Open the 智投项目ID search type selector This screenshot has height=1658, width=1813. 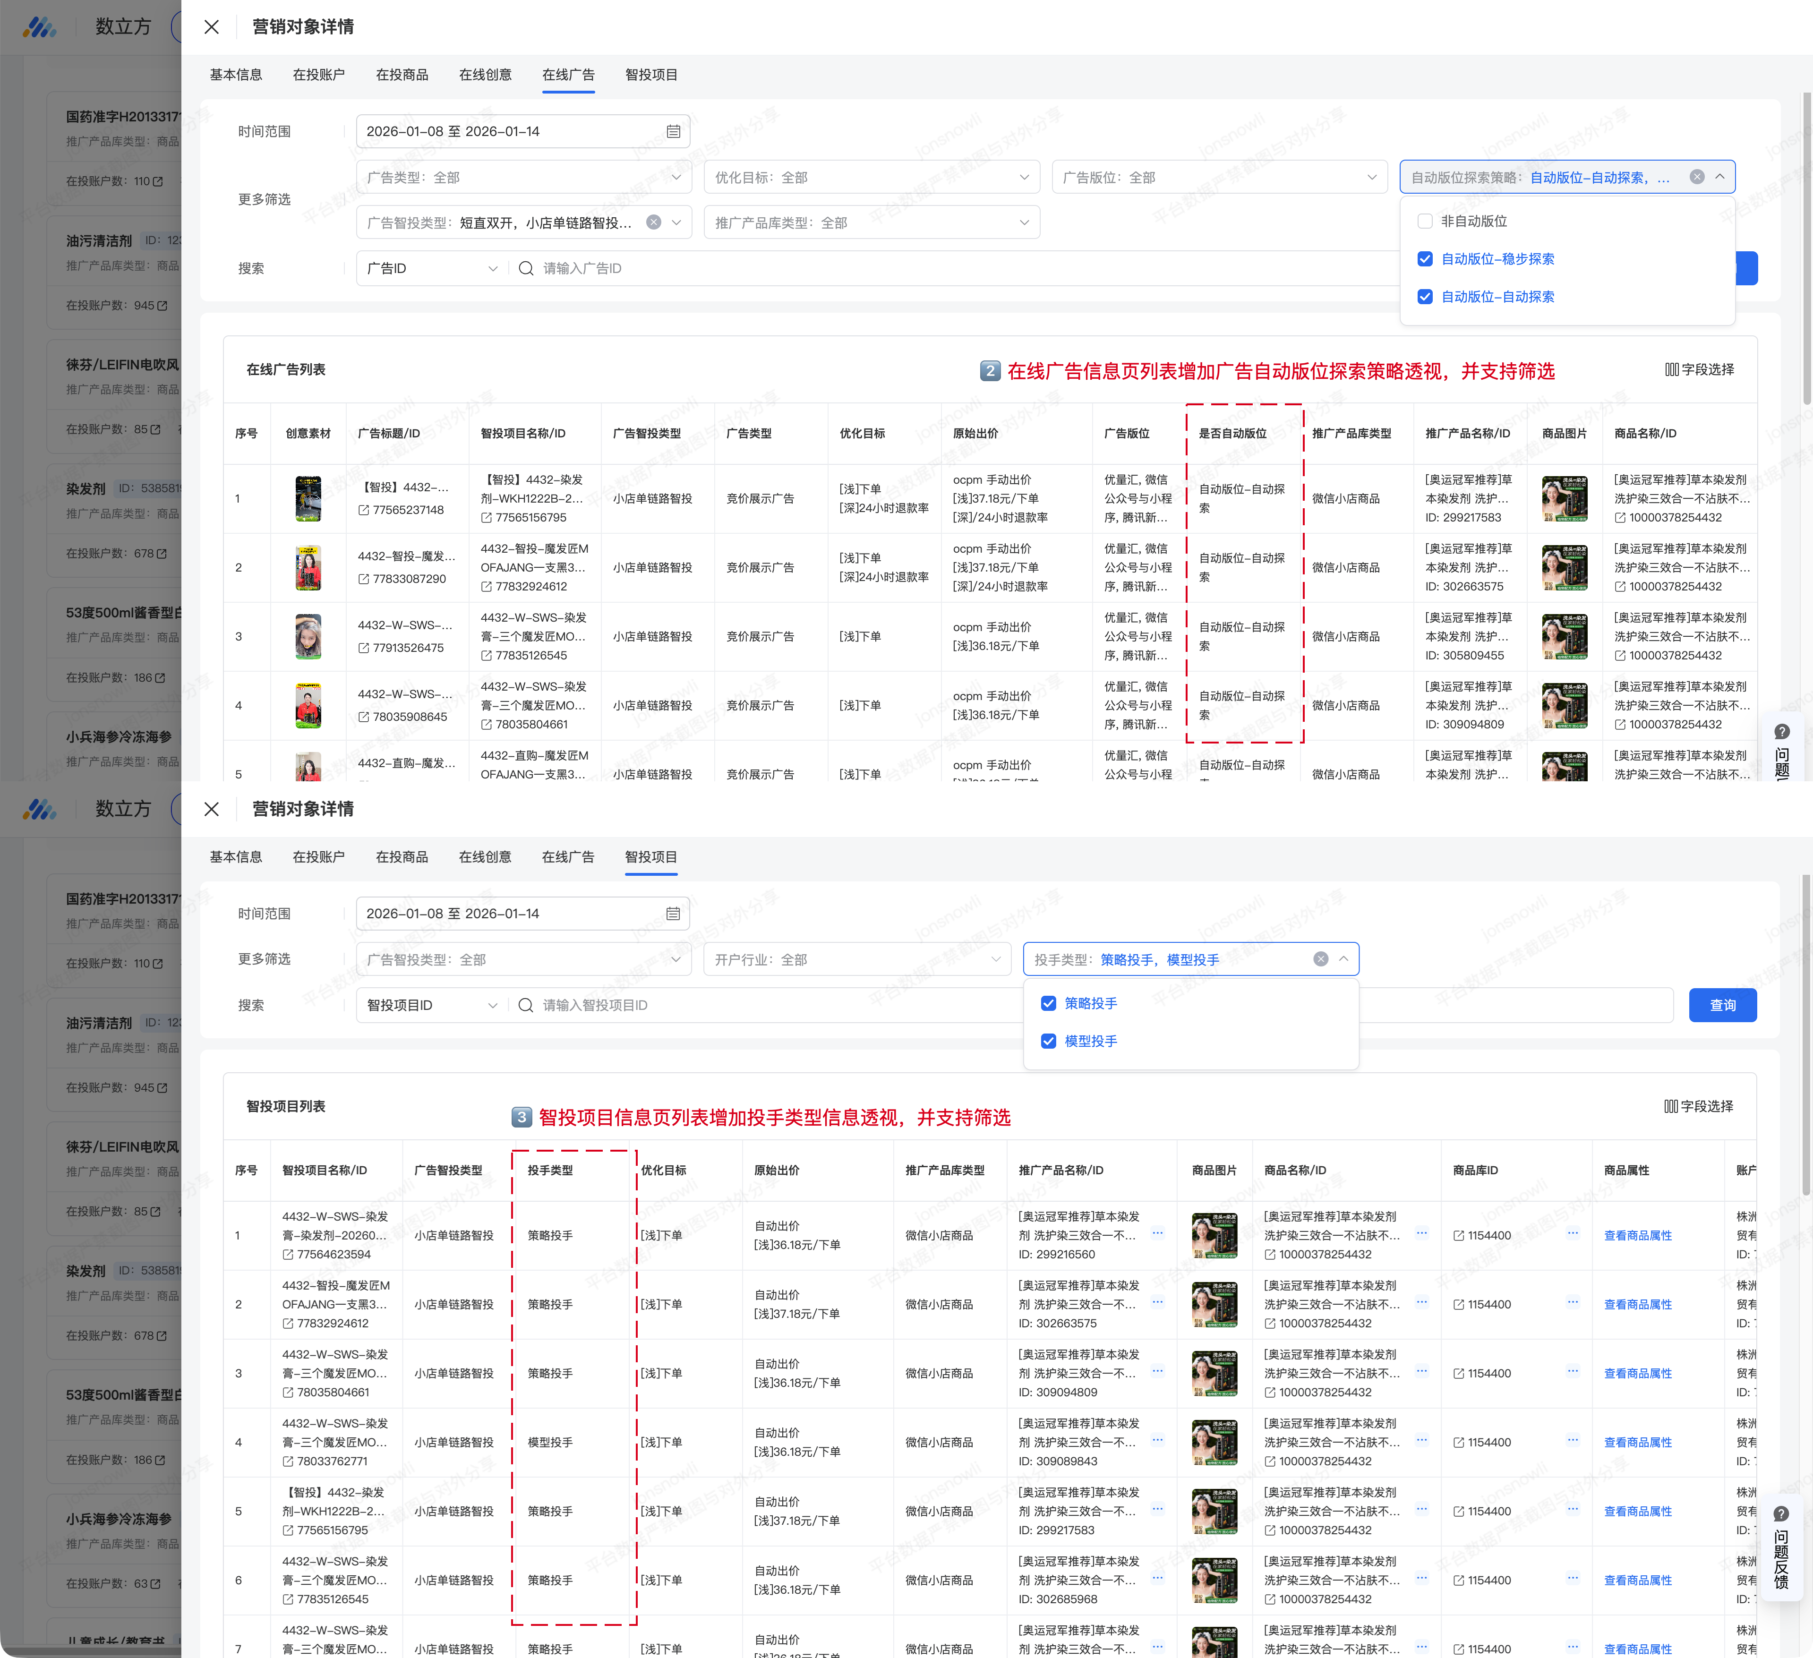[x=431, y=1004]
